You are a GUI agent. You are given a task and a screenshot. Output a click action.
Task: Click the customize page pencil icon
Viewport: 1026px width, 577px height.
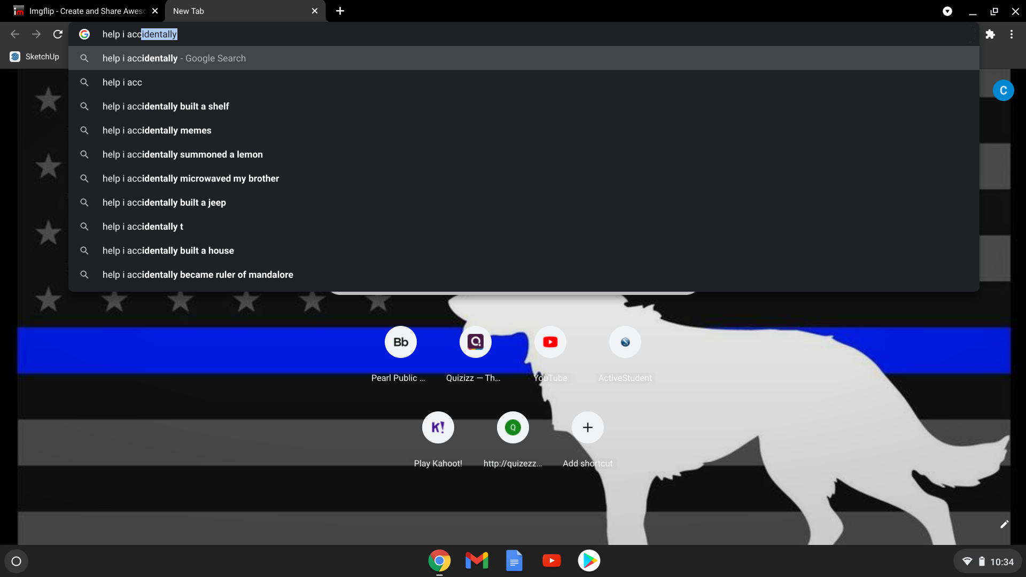click(1004, 524)
